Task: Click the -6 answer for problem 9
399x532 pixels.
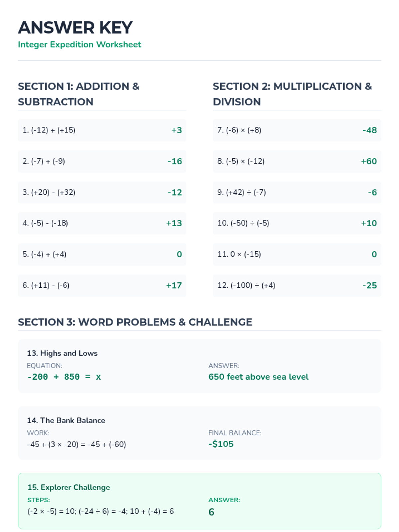Action: (x=372, y=193)
